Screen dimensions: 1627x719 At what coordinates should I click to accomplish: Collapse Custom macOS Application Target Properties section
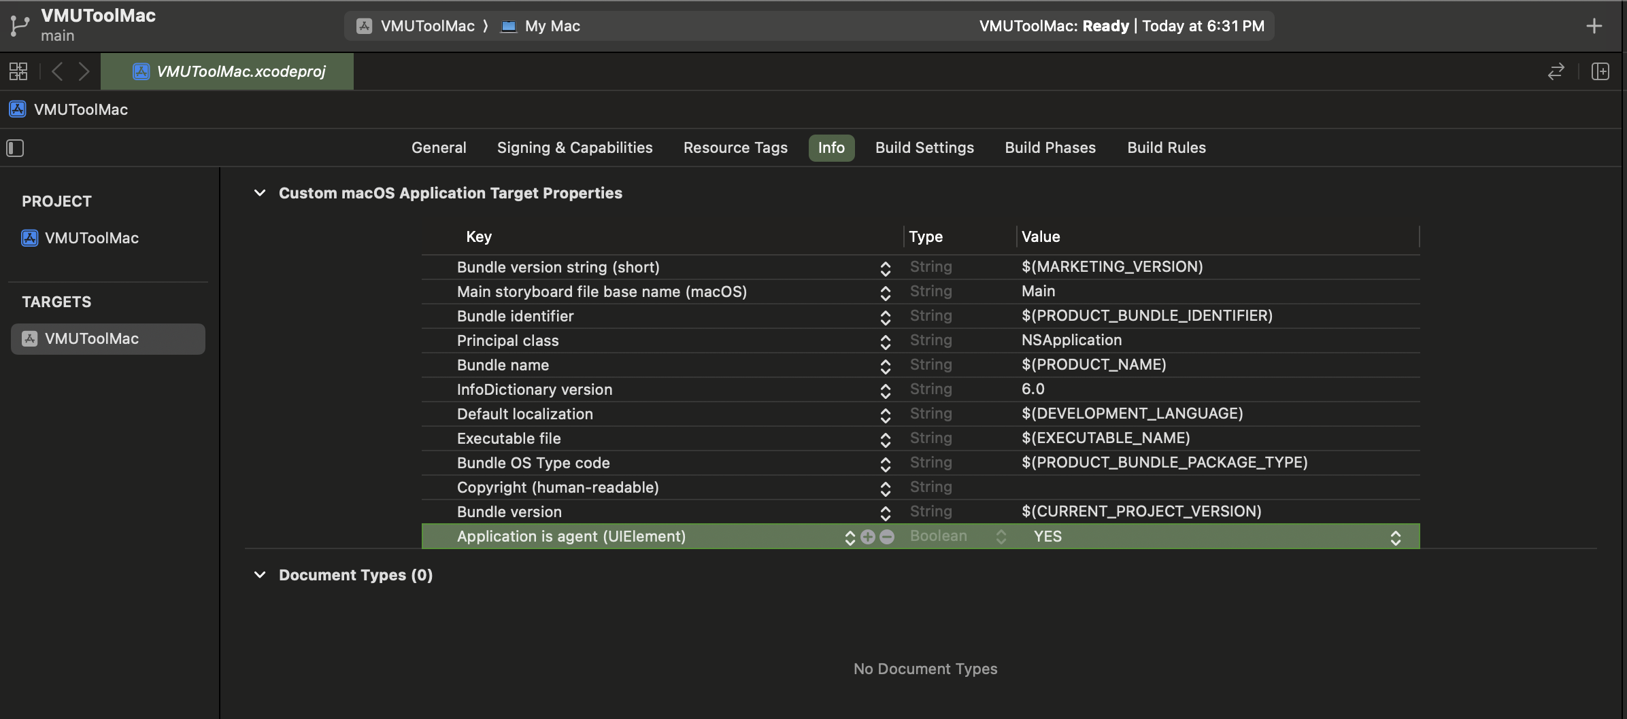(x=260, y=193)
